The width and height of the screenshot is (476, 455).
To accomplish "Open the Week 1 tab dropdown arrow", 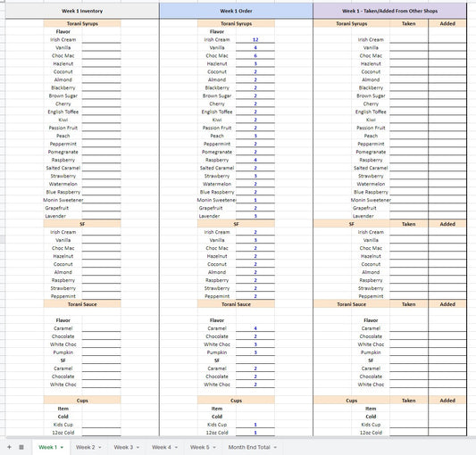I will (62, 447).
